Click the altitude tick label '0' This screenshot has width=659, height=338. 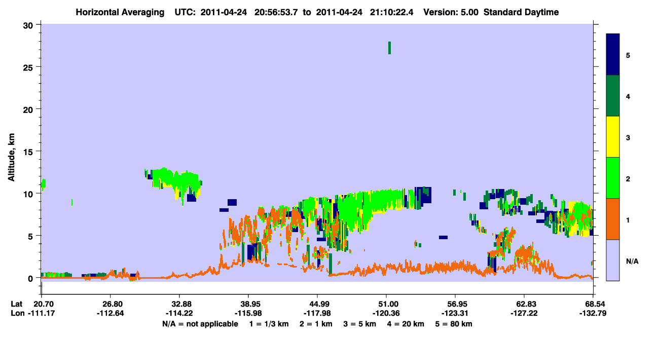pos(31,278)
